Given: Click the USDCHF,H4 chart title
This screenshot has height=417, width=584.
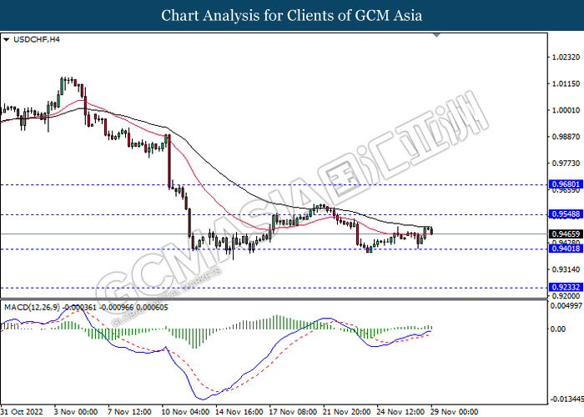Looking at the screenshot, I should coord(37,39).
